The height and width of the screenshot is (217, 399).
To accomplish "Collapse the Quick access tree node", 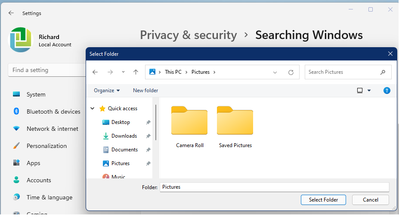I will (93, 108).
